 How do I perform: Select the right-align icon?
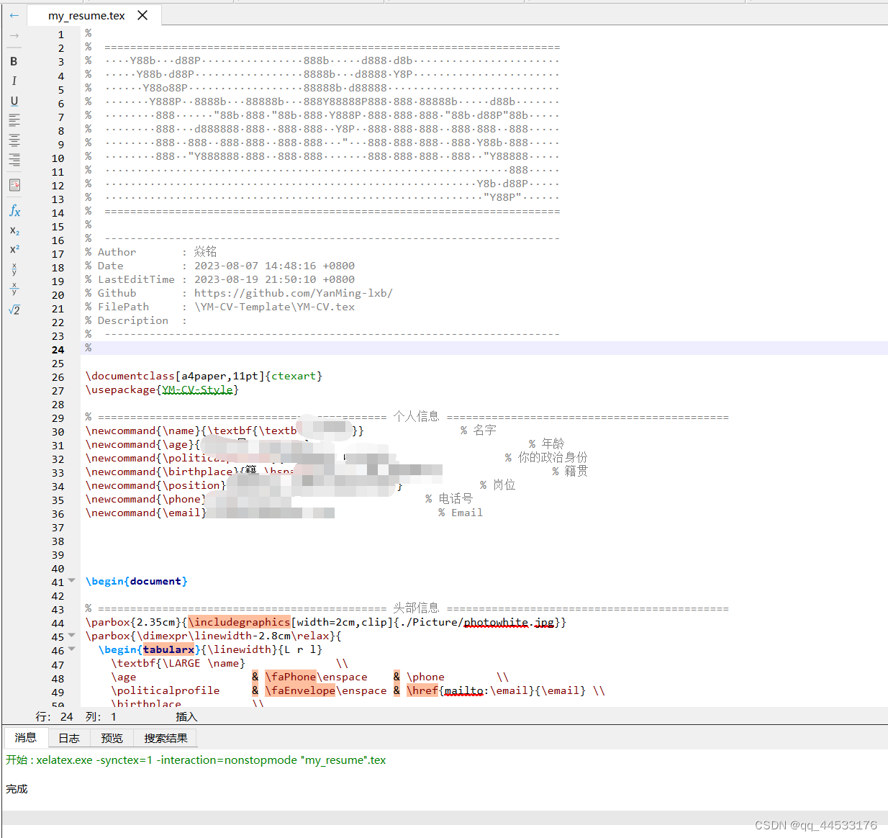coord(13,160)
